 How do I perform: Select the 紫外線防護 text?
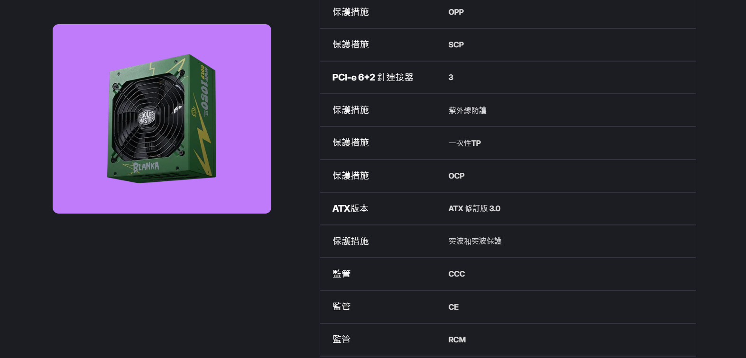[467, 110]
